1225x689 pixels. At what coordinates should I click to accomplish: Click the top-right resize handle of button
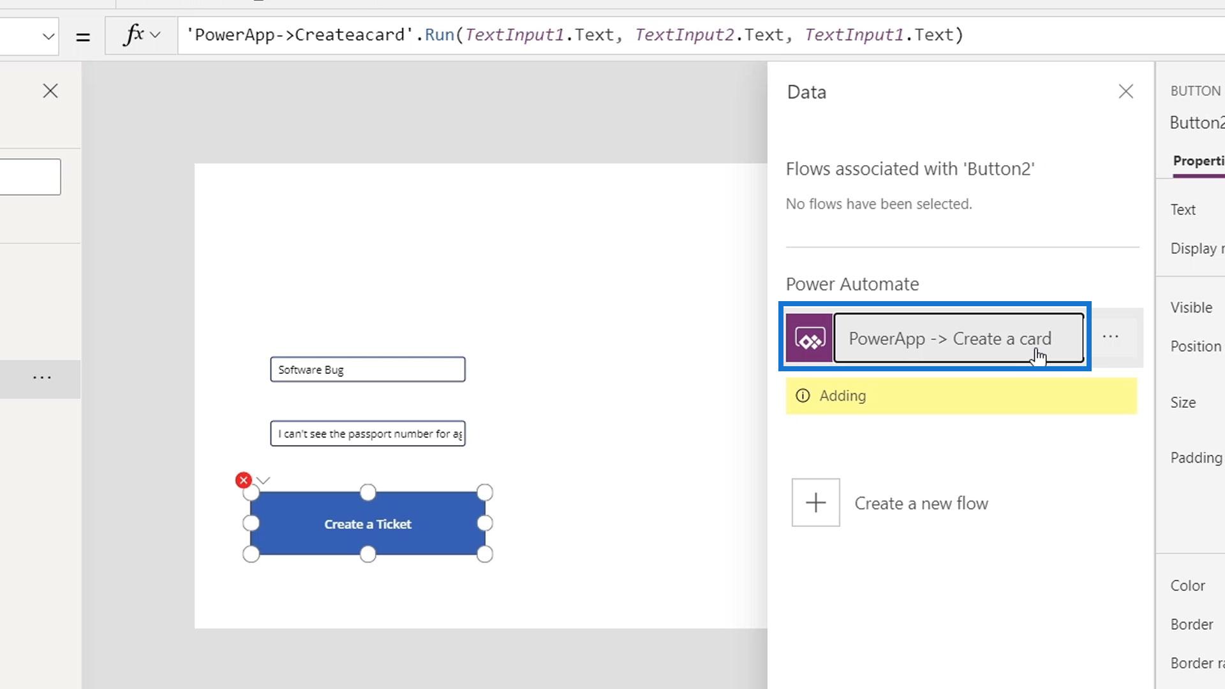[484, 493]
